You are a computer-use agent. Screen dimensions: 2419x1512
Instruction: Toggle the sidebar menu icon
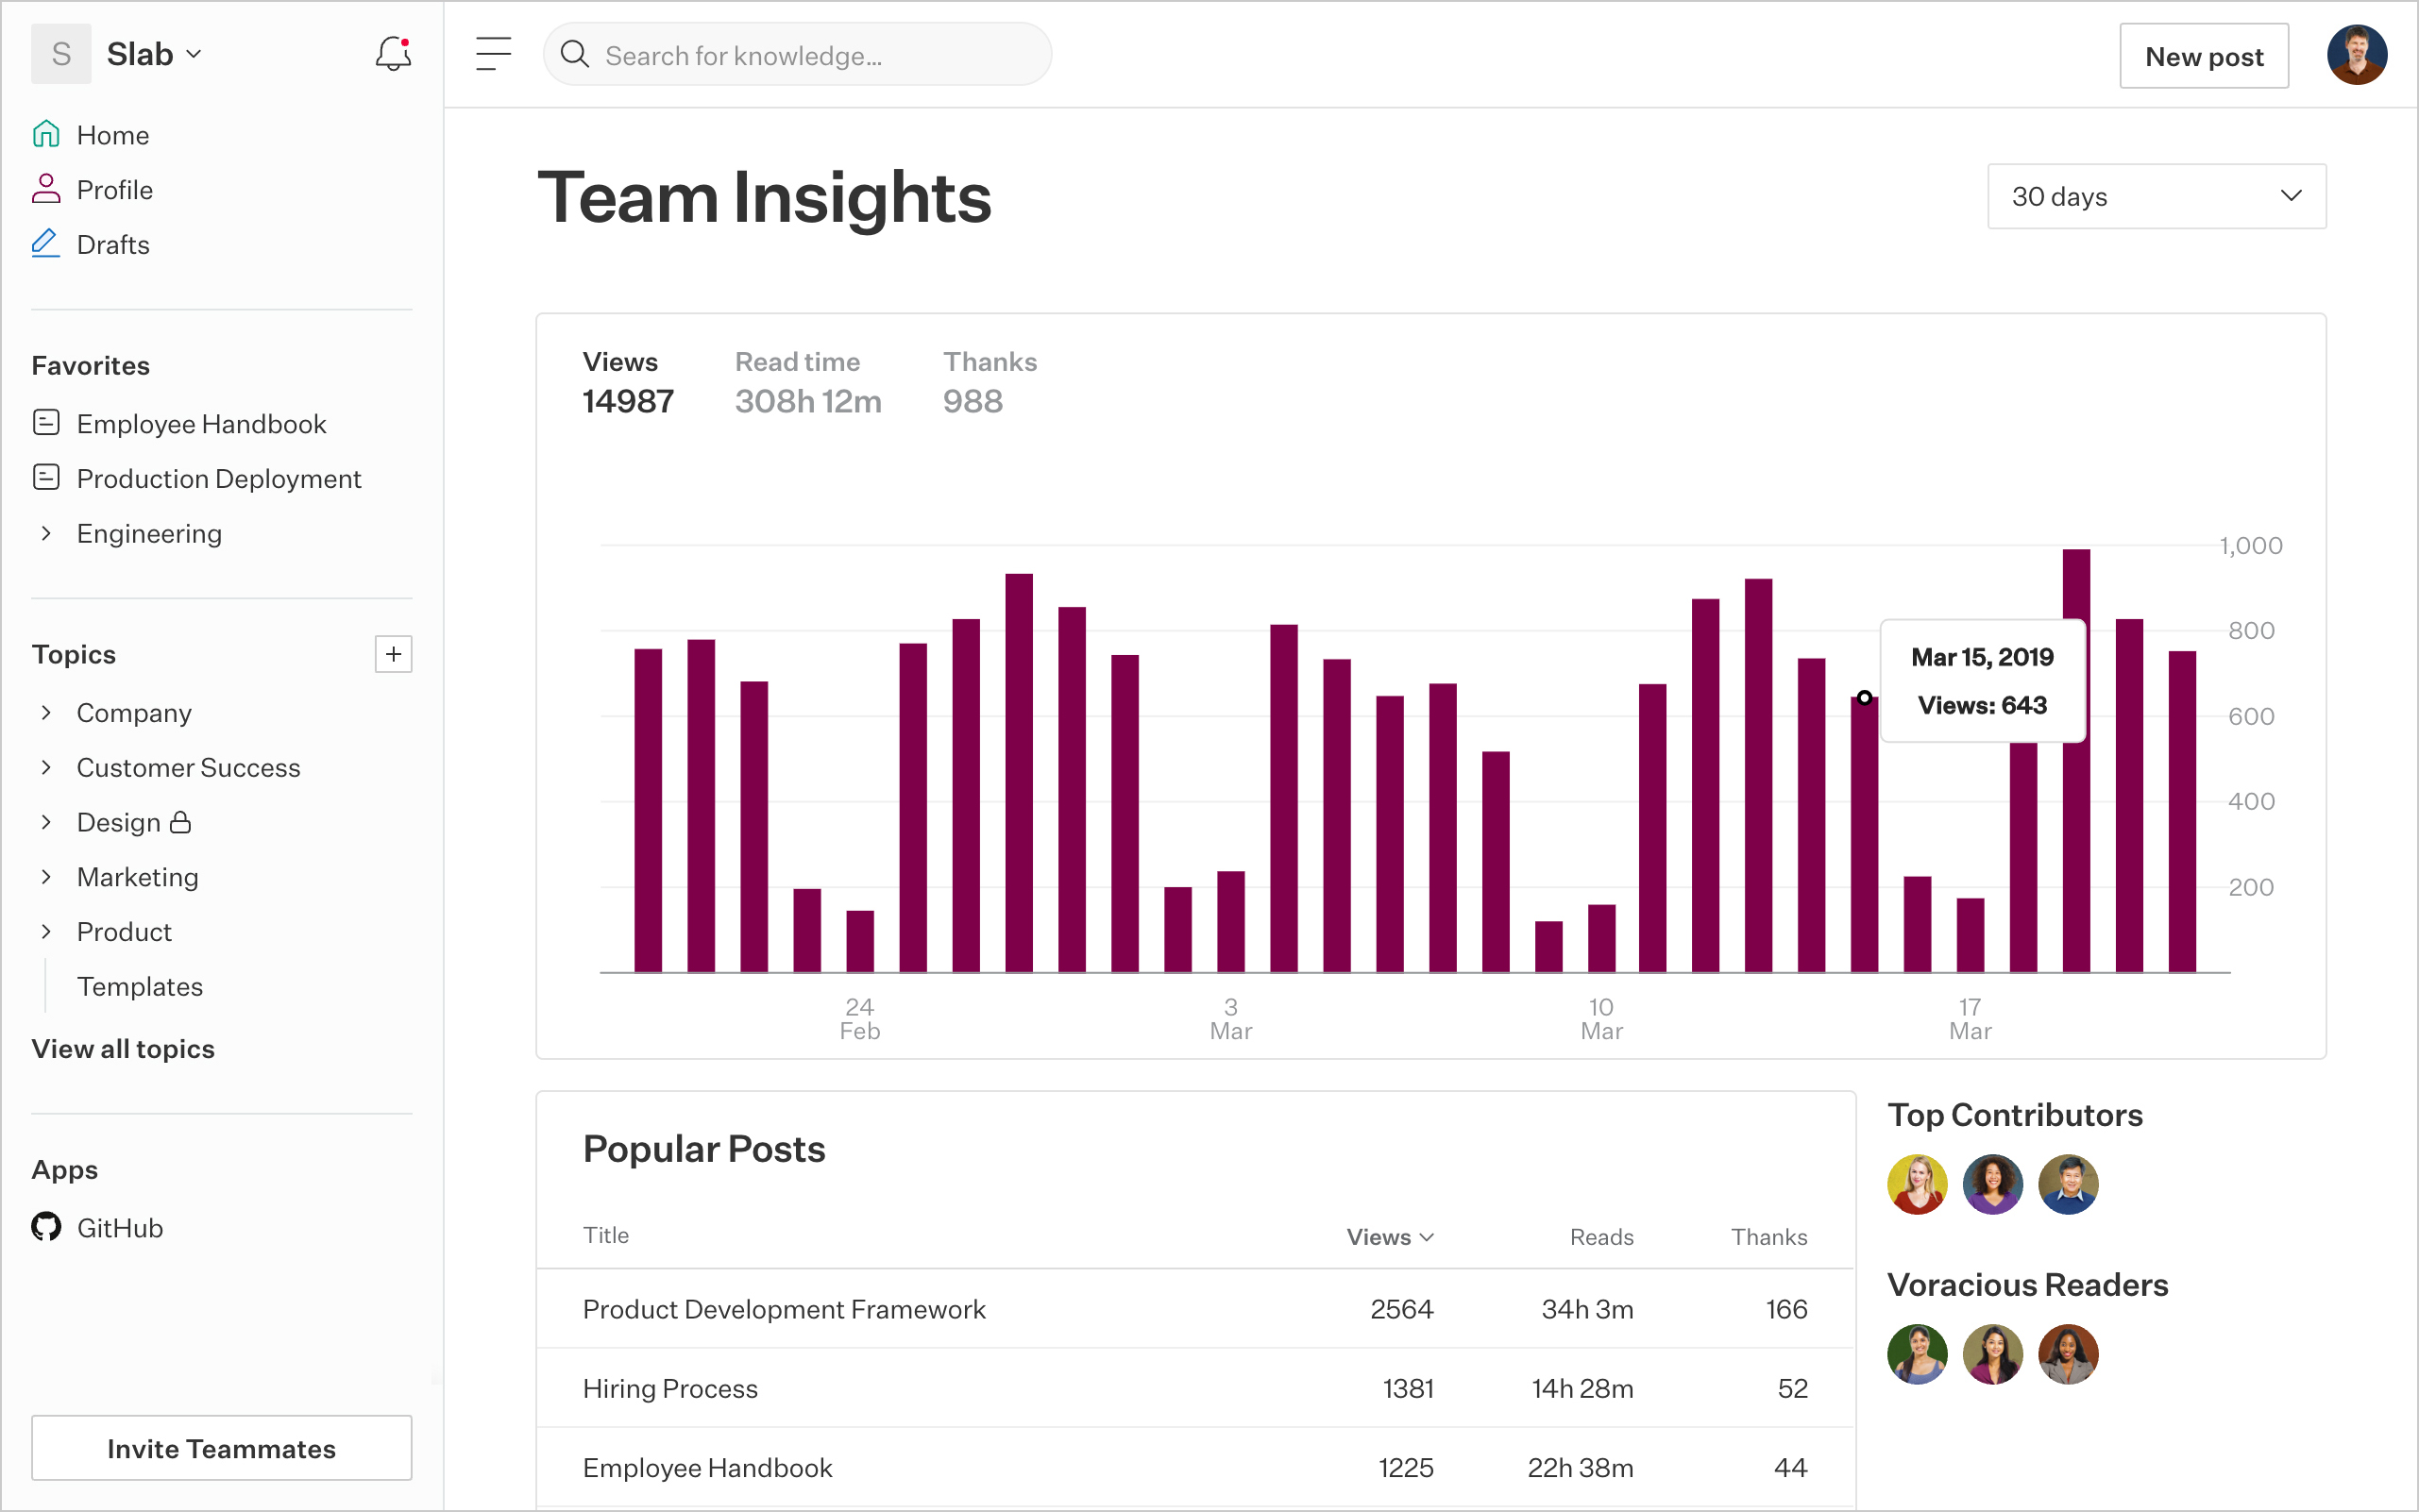tap(493, 54)
